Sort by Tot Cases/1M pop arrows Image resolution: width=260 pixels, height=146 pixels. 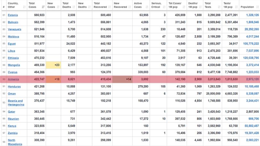pos(184,7)
